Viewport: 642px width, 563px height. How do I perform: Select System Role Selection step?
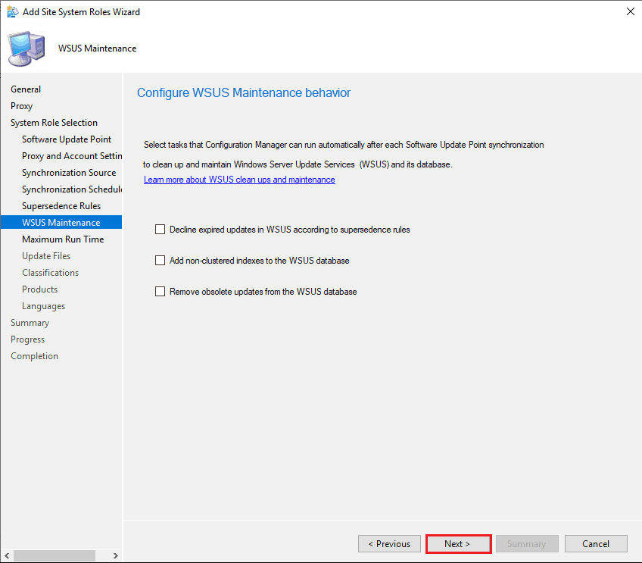click(54, 123)
